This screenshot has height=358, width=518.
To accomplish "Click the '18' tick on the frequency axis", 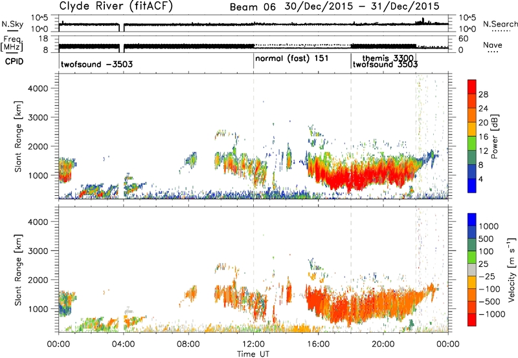I will coord(43,39).
